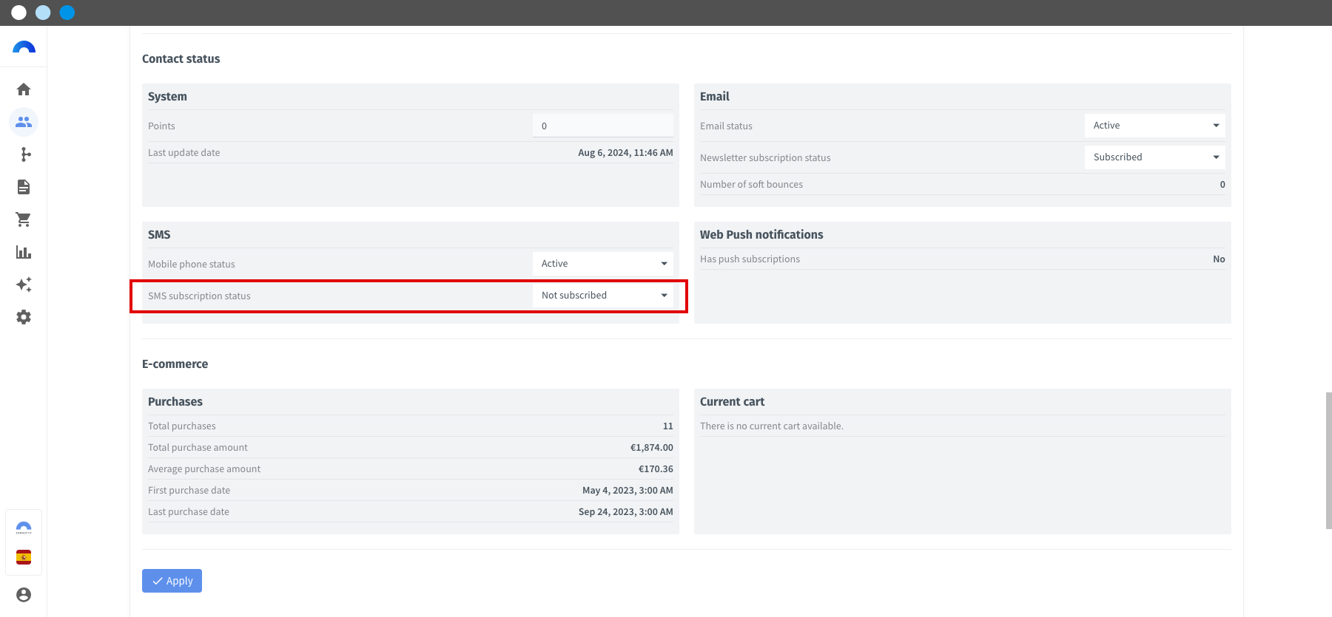Click the average purchase amount €170.36
The image size is (1332, 617).
656,469
